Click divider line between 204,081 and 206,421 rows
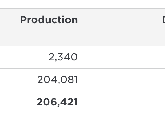The height and width of the screenshot is (130, 165). click(x=82, y=91)
